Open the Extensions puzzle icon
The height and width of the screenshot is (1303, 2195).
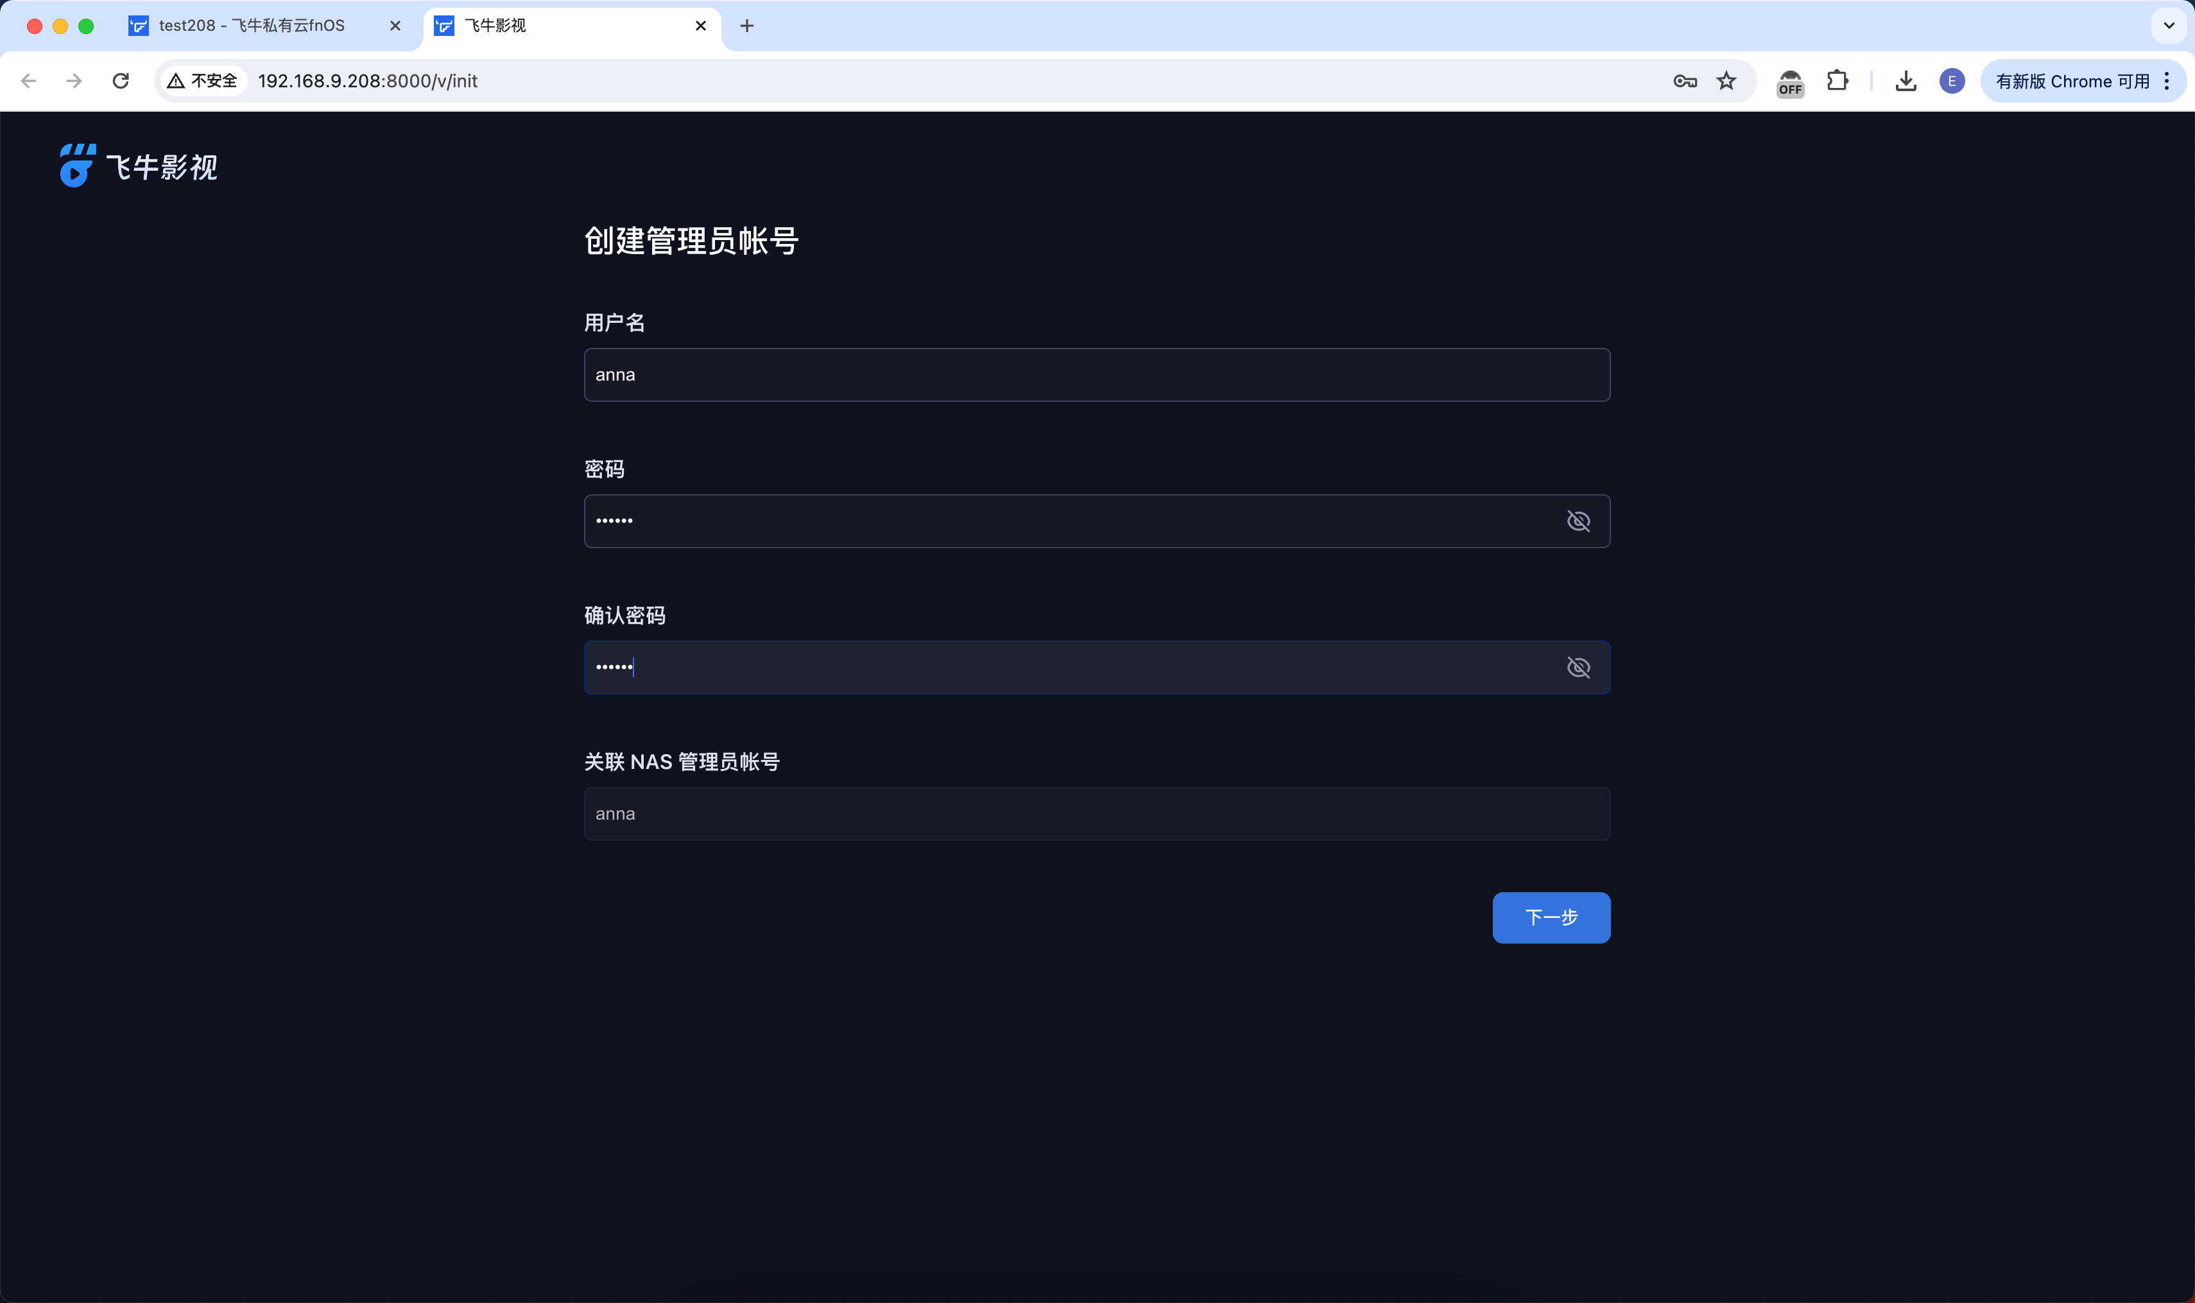pos(1837,81)
